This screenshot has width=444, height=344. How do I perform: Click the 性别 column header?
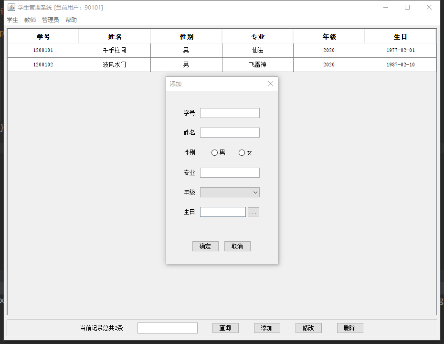click(186, 37)
